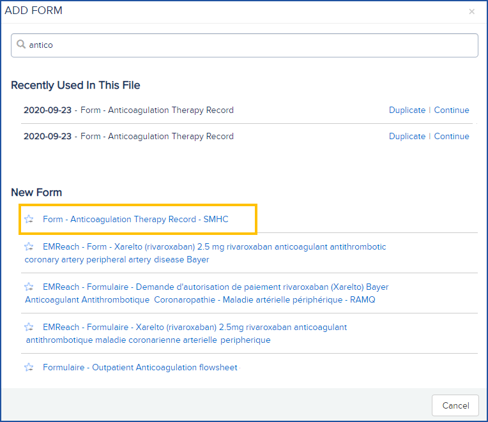Close the Add Form dialog with X
Screen dimensions: 488x422
(471, 11)
